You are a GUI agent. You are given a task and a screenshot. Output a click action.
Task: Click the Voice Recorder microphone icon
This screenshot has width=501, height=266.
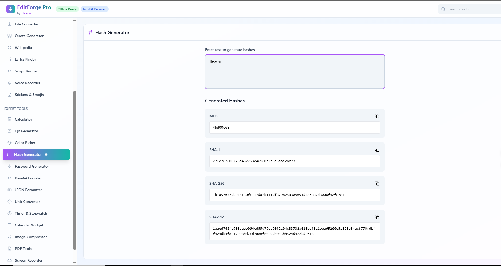pos(10,83)
